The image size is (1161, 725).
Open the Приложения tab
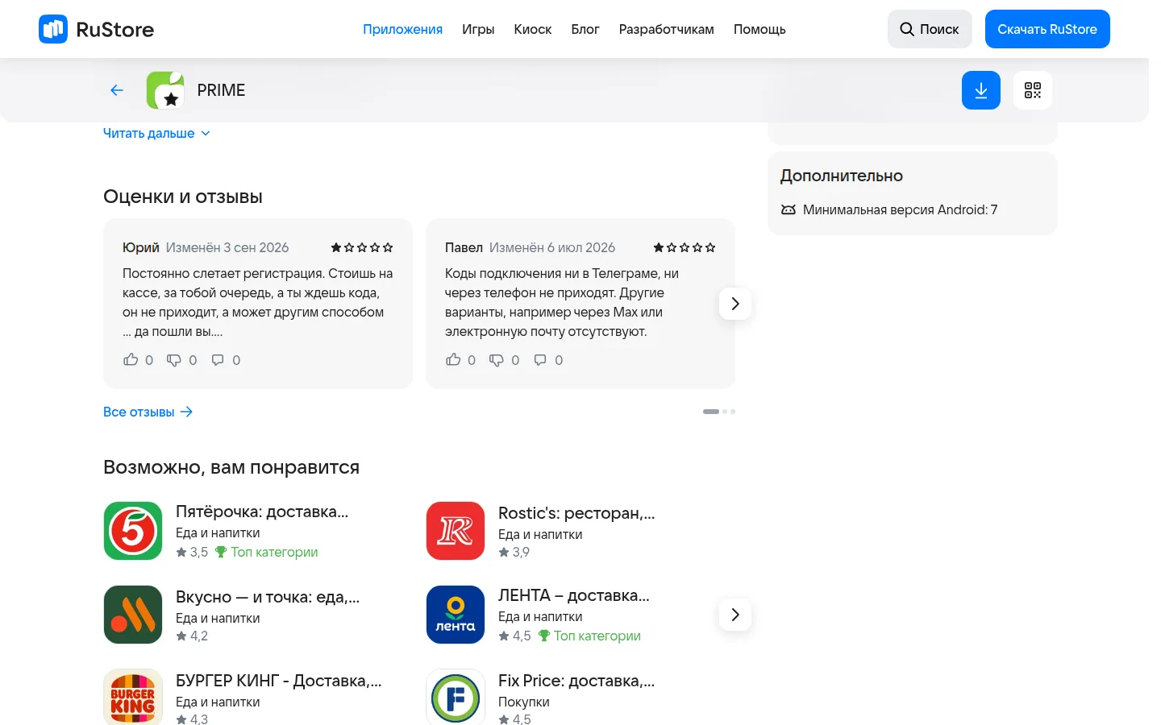pyautogui.click(x=402, y=29)
